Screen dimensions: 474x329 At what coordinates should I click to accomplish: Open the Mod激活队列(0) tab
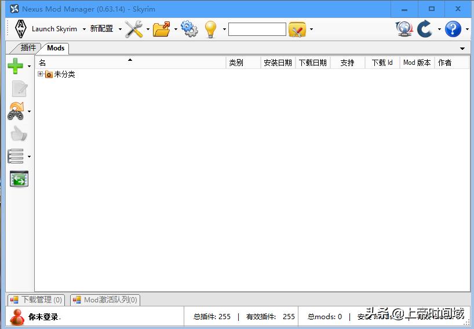pos(105,299)
